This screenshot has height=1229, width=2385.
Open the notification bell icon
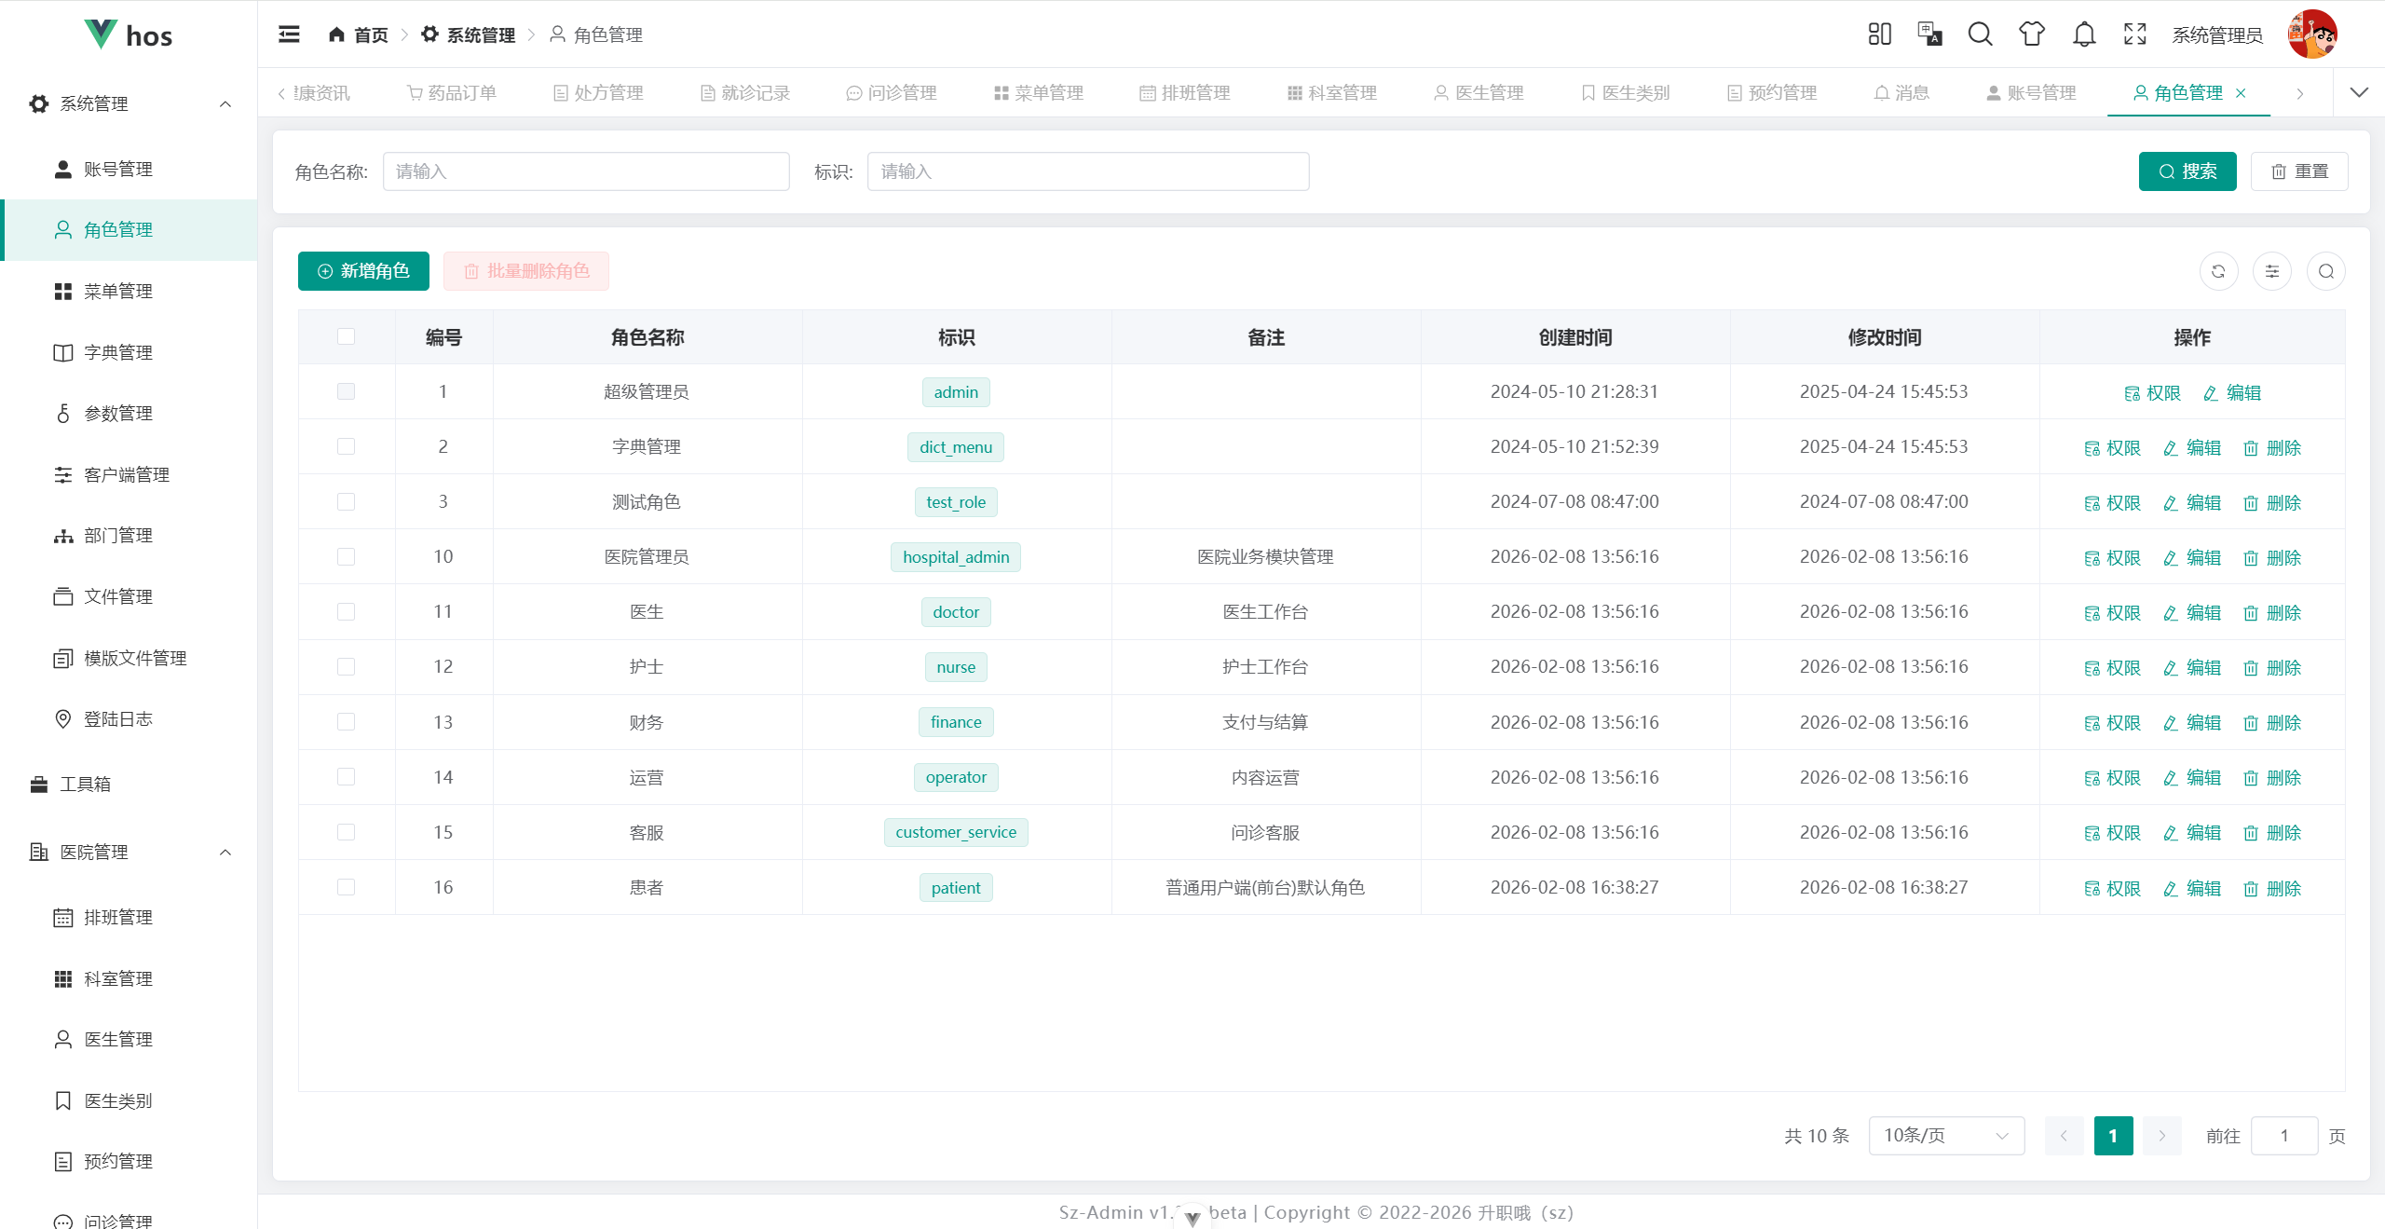coord(2084,34)
